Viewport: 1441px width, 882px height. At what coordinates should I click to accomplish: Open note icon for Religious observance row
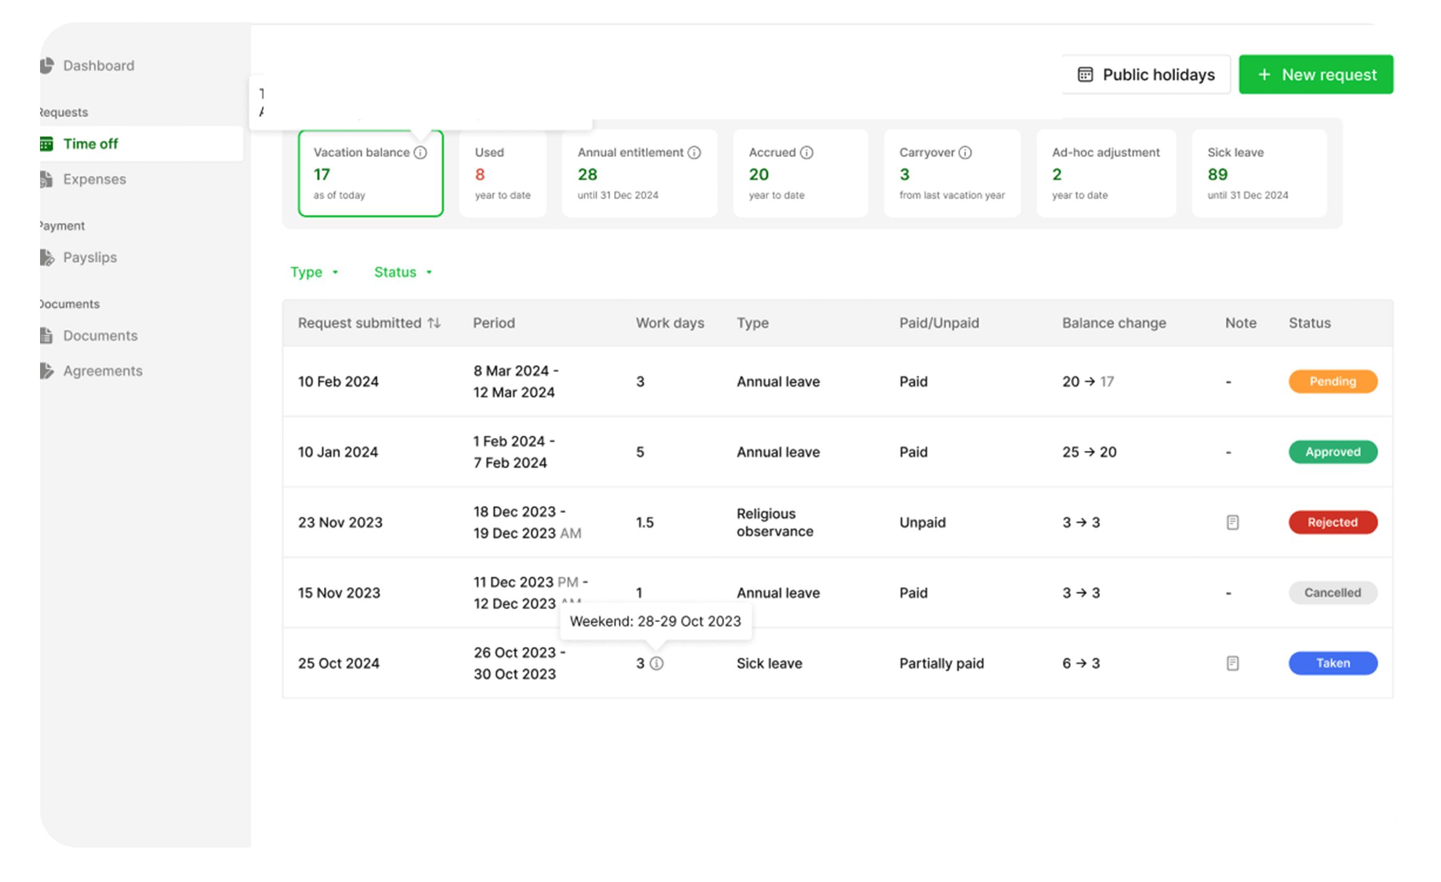click(1232, 522)
